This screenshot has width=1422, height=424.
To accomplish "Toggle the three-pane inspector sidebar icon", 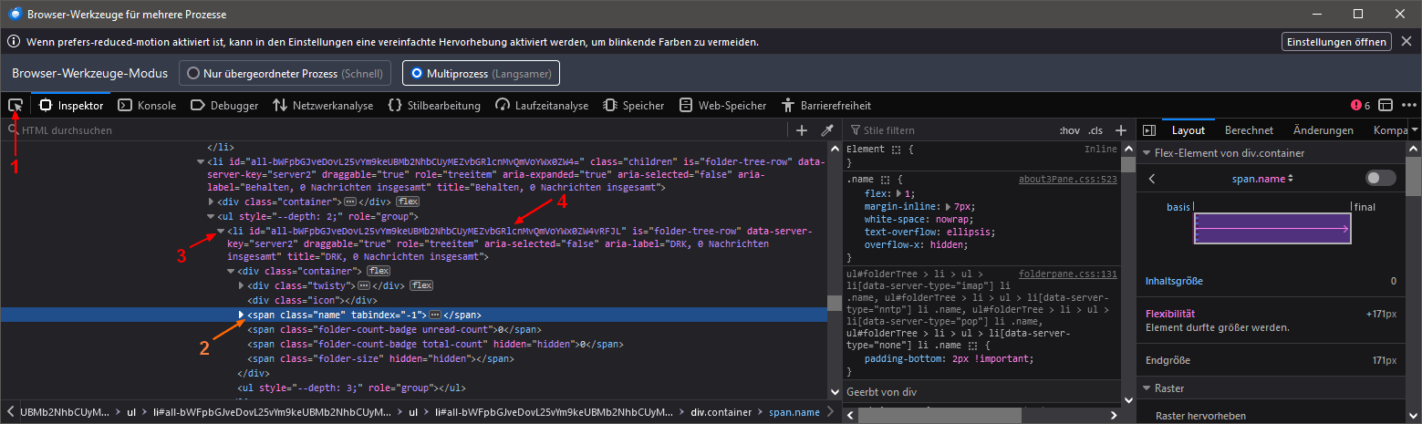I will [1148, 130].
